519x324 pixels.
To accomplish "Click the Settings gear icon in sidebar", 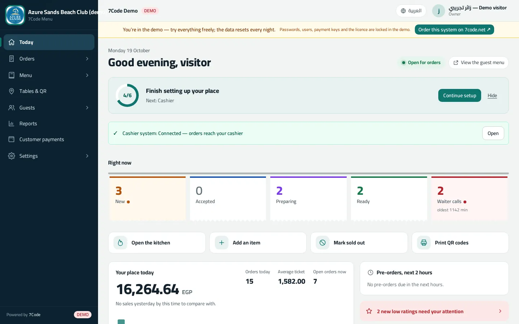I will 12,156.
